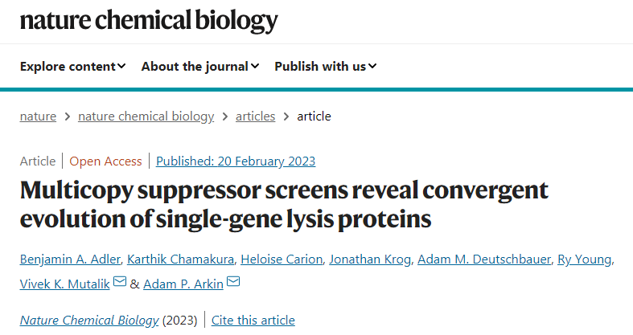Click the Vivek K. Mutalik author name
The width and height of the screenshot is (633, 335).
[65, 283]
